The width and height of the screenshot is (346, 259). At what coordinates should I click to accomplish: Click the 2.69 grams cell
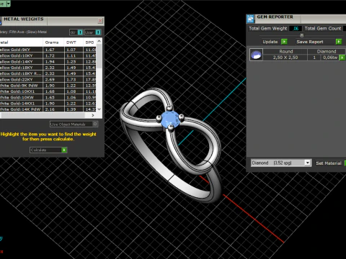(53, 79)
